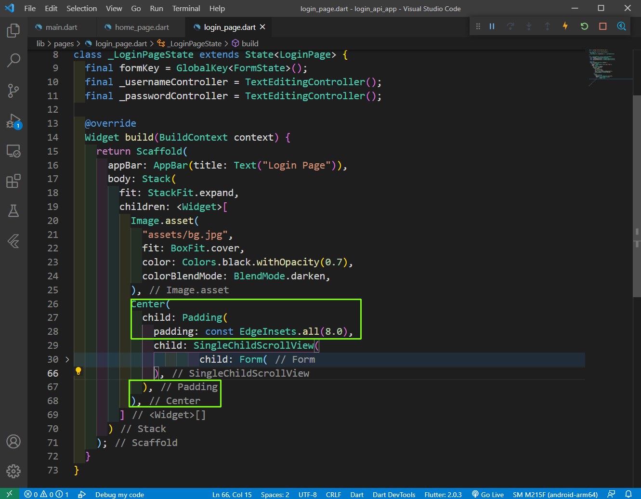
Task: Click the editor vertical scrollbar
Action: tap(637, 196)
